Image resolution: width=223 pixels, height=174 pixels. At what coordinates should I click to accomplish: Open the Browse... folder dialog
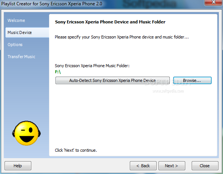pyautogui.click(x=192, y=80)
